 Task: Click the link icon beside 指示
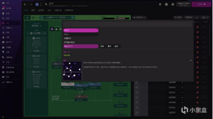[x=69, y=52]
